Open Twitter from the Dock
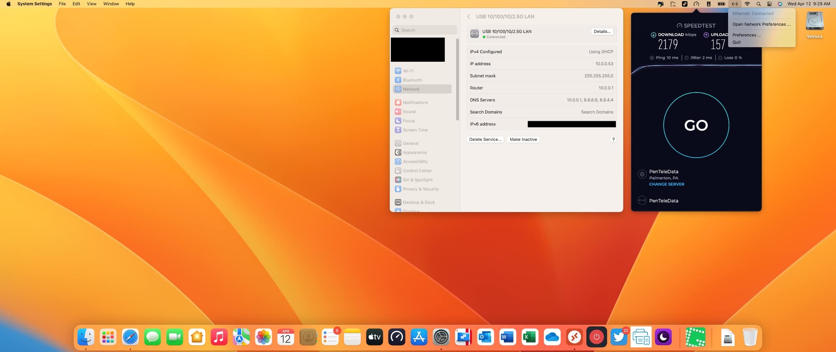Screen dimensions: 836x352 619,337
